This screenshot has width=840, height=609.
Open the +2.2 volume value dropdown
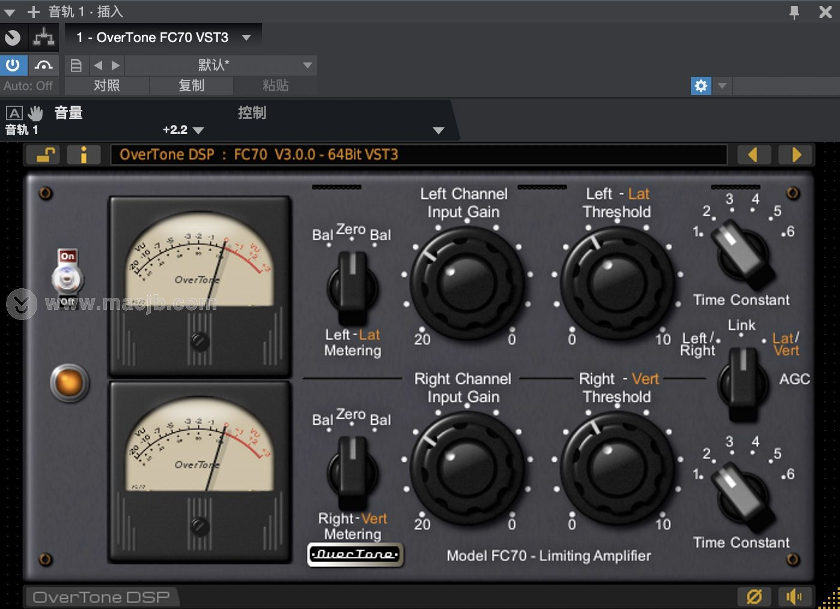(183, 130)
